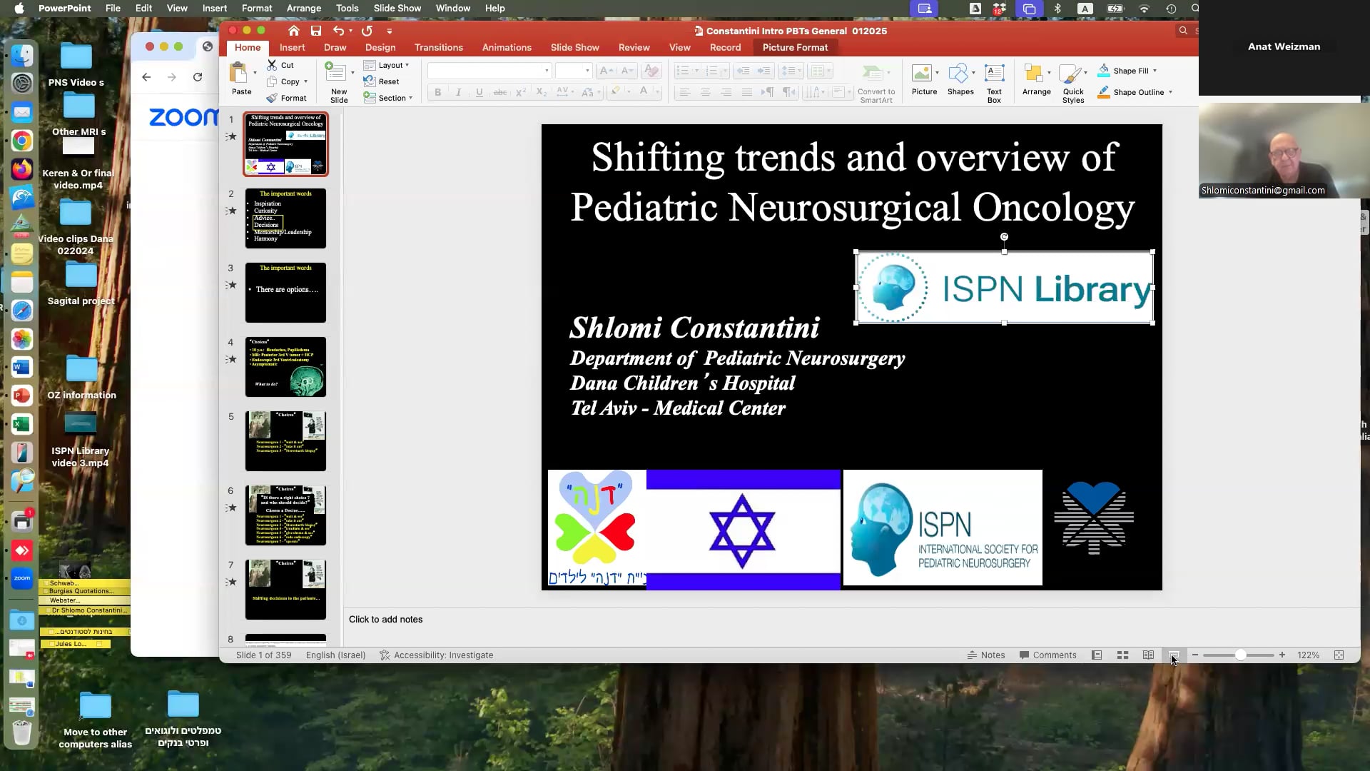Open Trash in the Dock
Viewport: 1370px width, 771px height.
(22, 733)
